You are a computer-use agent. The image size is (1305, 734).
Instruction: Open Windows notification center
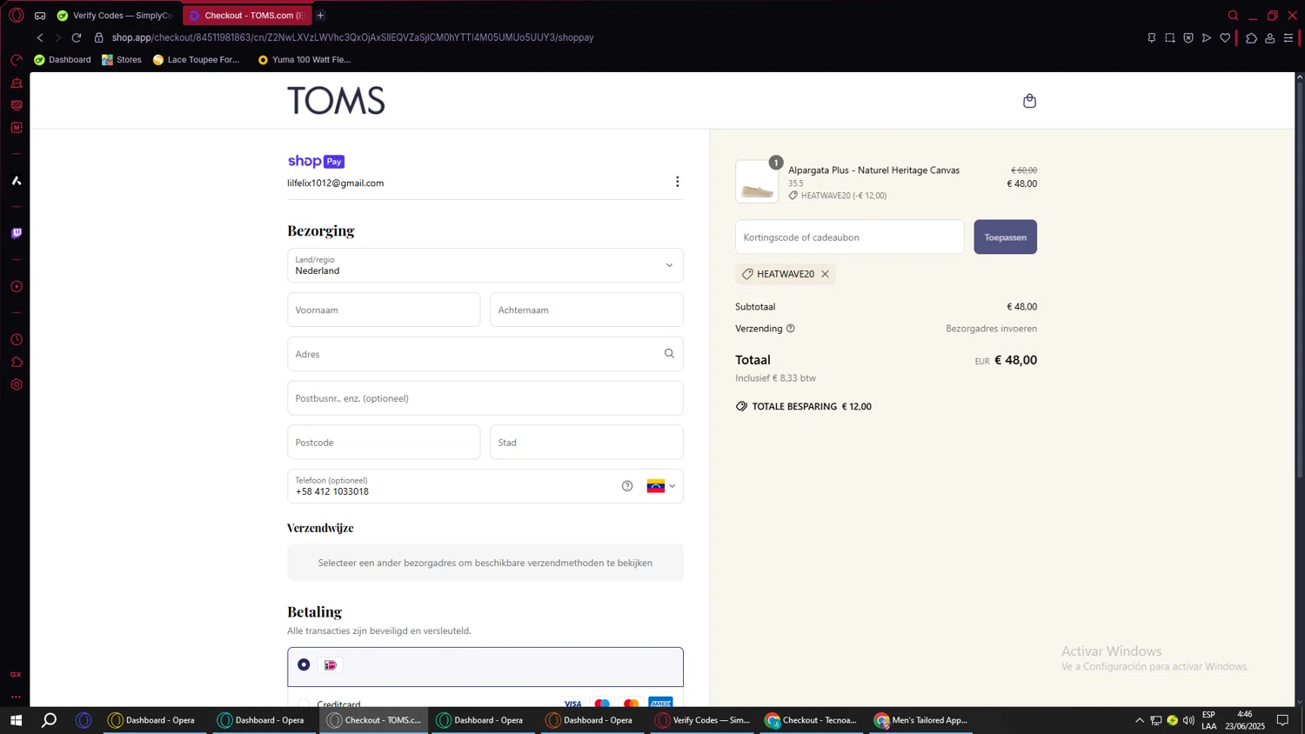tap(1282, 720)
